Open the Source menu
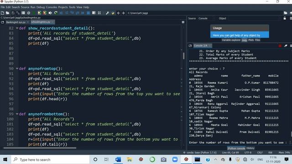 point(25,7)
